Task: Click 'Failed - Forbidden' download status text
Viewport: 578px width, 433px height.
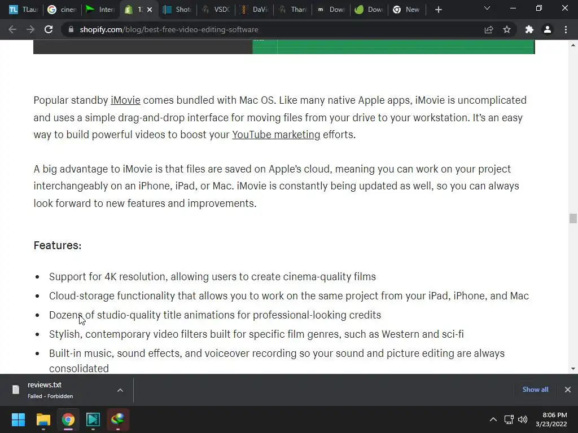Action: click(50, 396)
